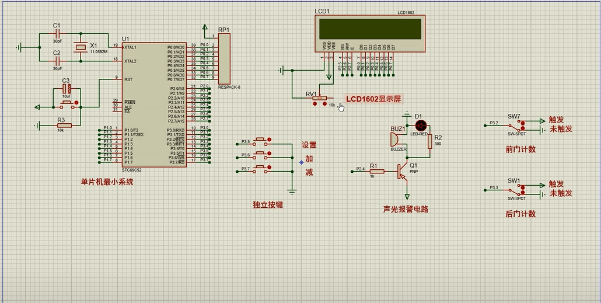Click the C3 10uF capacitor
The image size is (601, 303).
[66, 89]
